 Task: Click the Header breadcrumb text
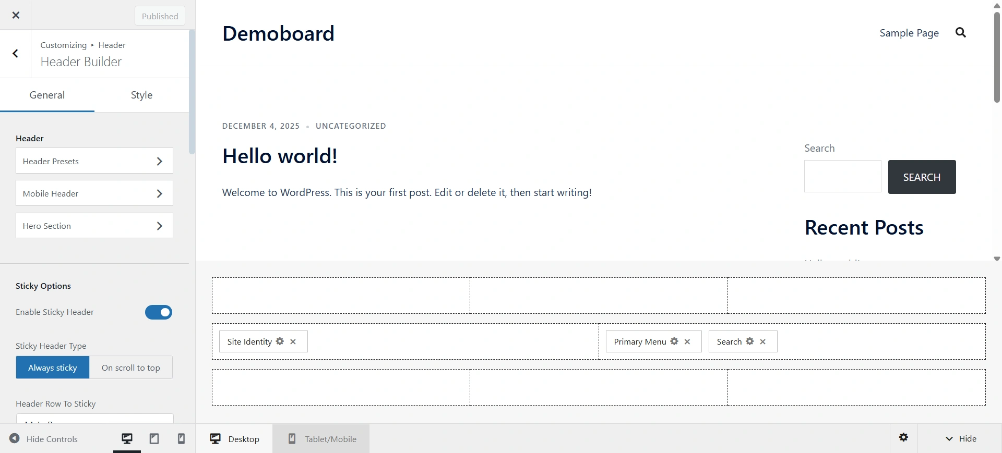point(112,45)
